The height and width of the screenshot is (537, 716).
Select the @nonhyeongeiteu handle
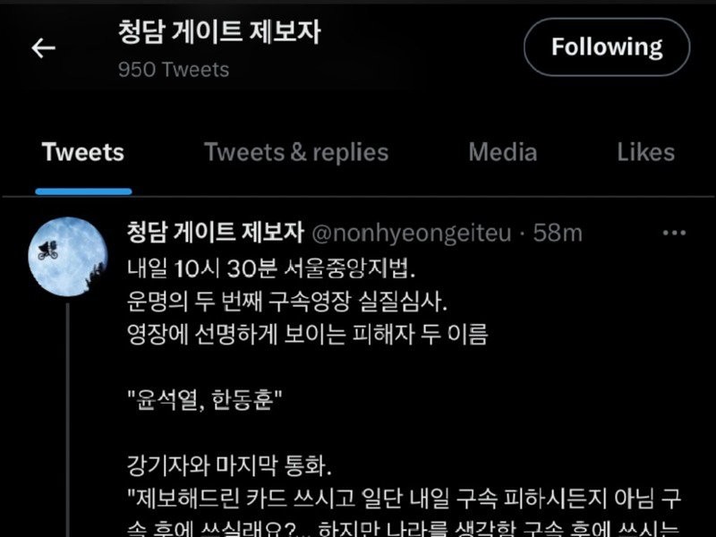(412, 234)
